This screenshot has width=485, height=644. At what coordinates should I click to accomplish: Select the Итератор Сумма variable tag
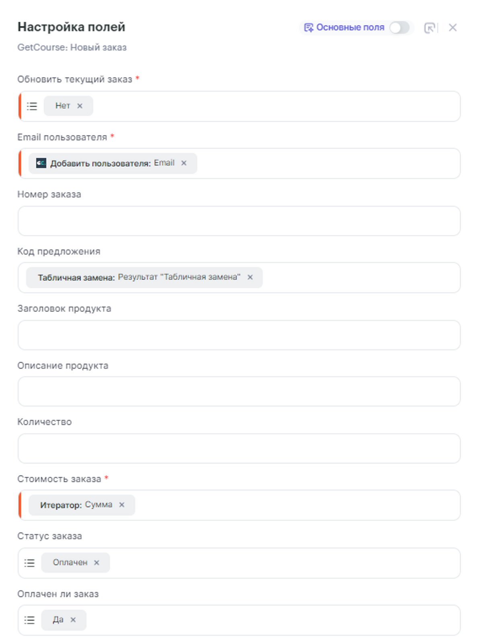[76, 505]
